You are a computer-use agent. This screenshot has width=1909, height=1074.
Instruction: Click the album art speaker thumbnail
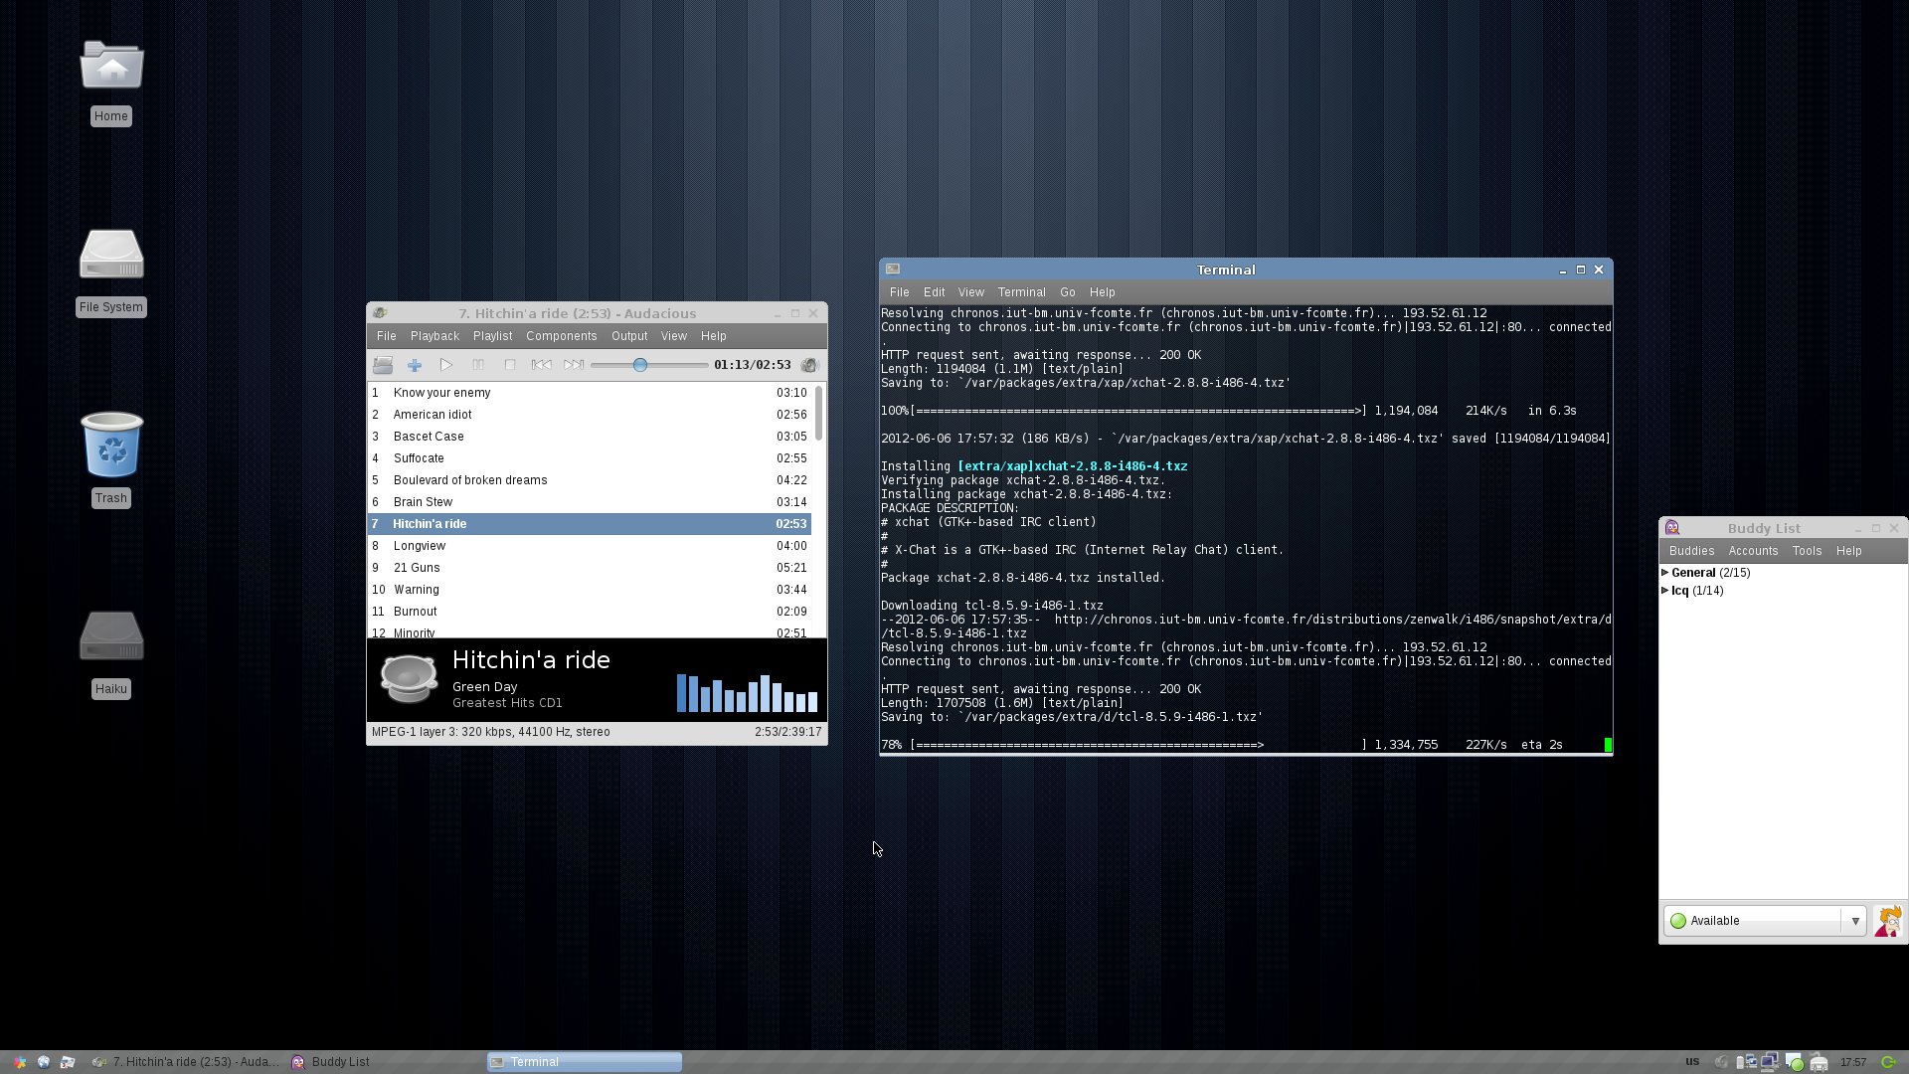(409, 679)
